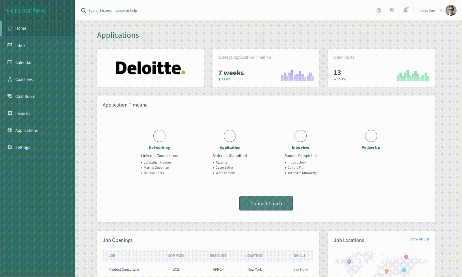This screenshot has width=462, height=277.
Task: Open Settings in the sidebar
Action: click(38, 147)
